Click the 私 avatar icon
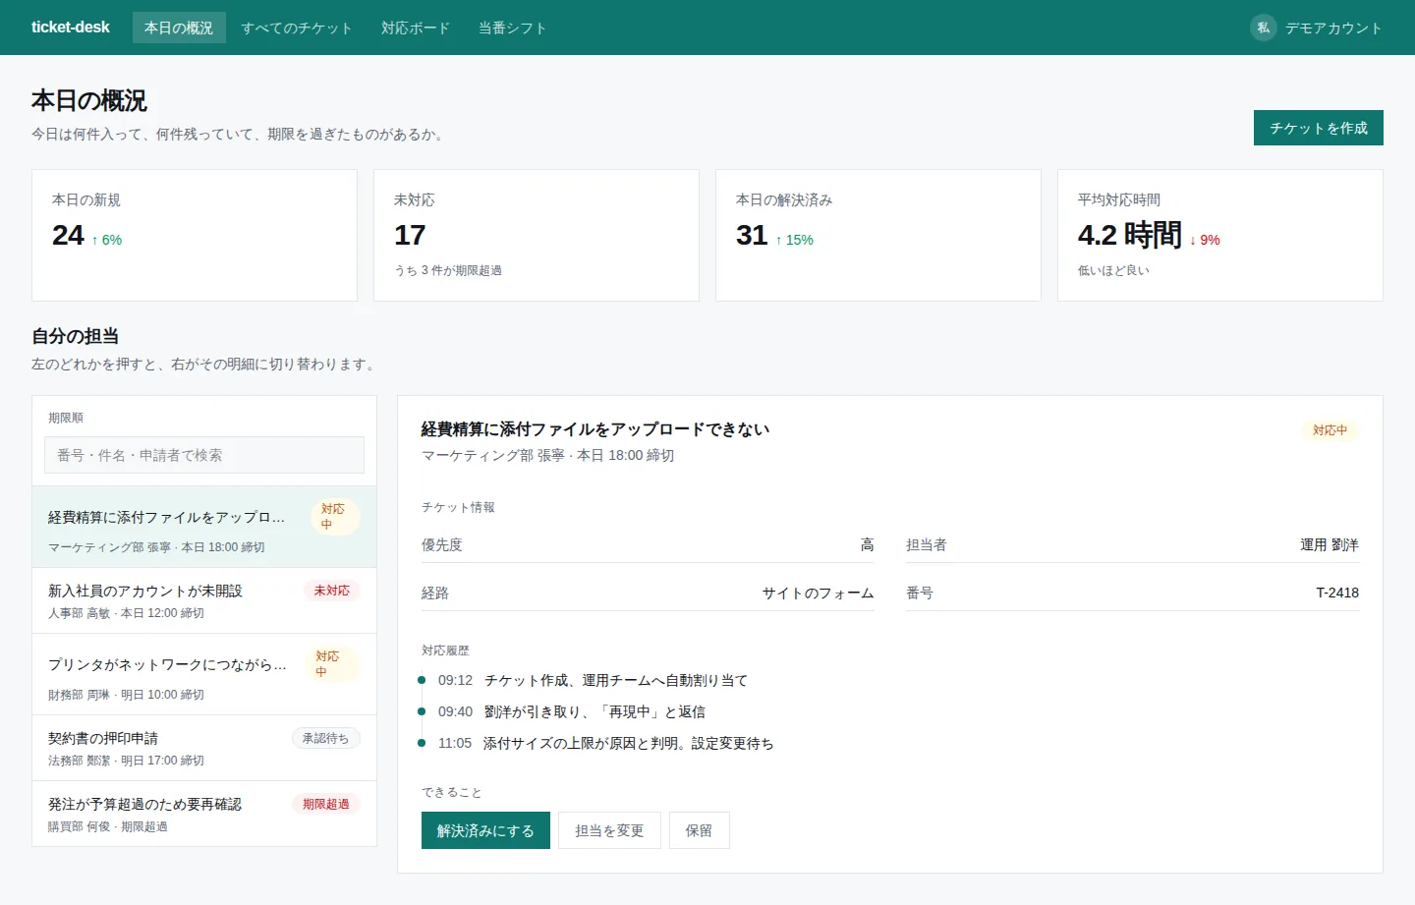The height and width of the screenshot is (905, 1415). point(1264,28)
